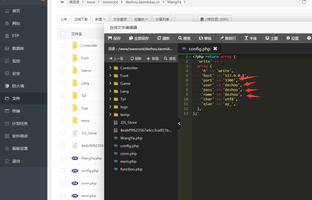Click the /(根目录) (69G) disk button
Screen dimensions: 312x200
pos(214,19)
